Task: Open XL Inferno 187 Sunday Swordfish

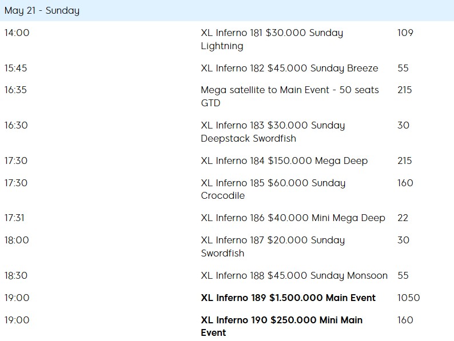Action: (x=273, y=246)
